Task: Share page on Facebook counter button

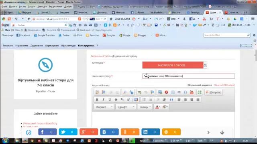Action: click(47, 132)
